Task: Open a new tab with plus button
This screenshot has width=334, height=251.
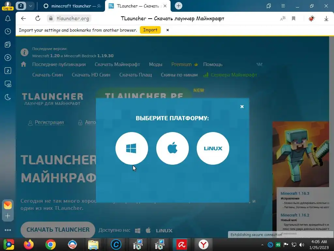Action: pos(178,6)
